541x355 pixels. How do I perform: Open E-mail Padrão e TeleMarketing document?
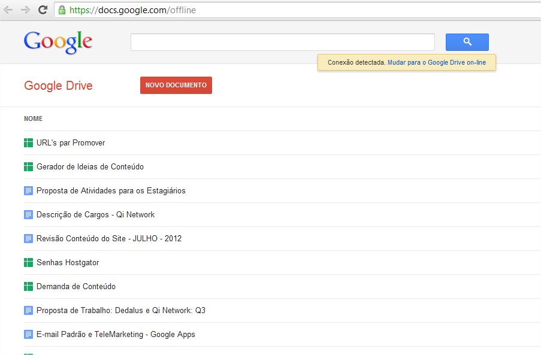(115, 334)
